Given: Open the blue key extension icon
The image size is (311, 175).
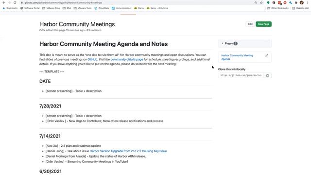Looking at the screenshot, I should tap(291, 2).
